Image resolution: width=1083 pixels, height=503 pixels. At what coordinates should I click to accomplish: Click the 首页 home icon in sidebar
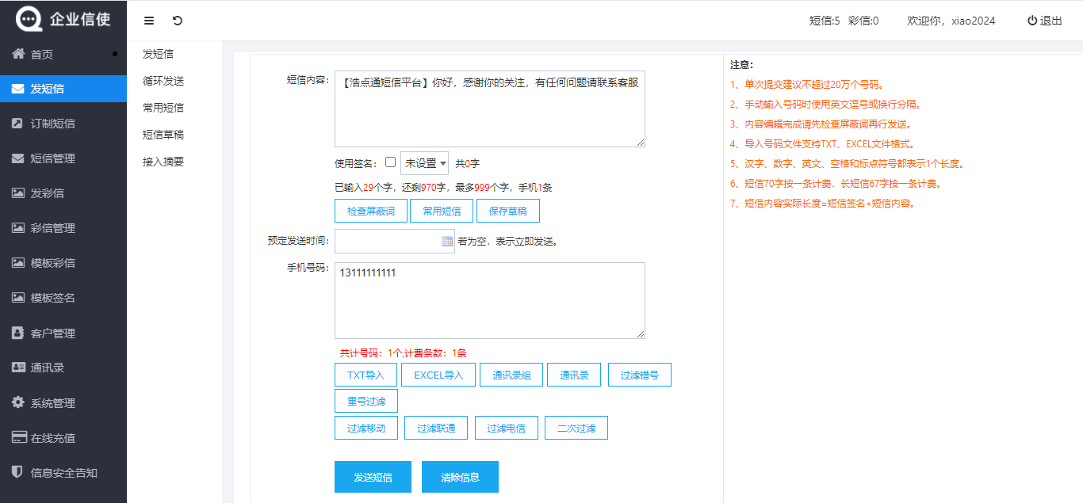point(17,54)
